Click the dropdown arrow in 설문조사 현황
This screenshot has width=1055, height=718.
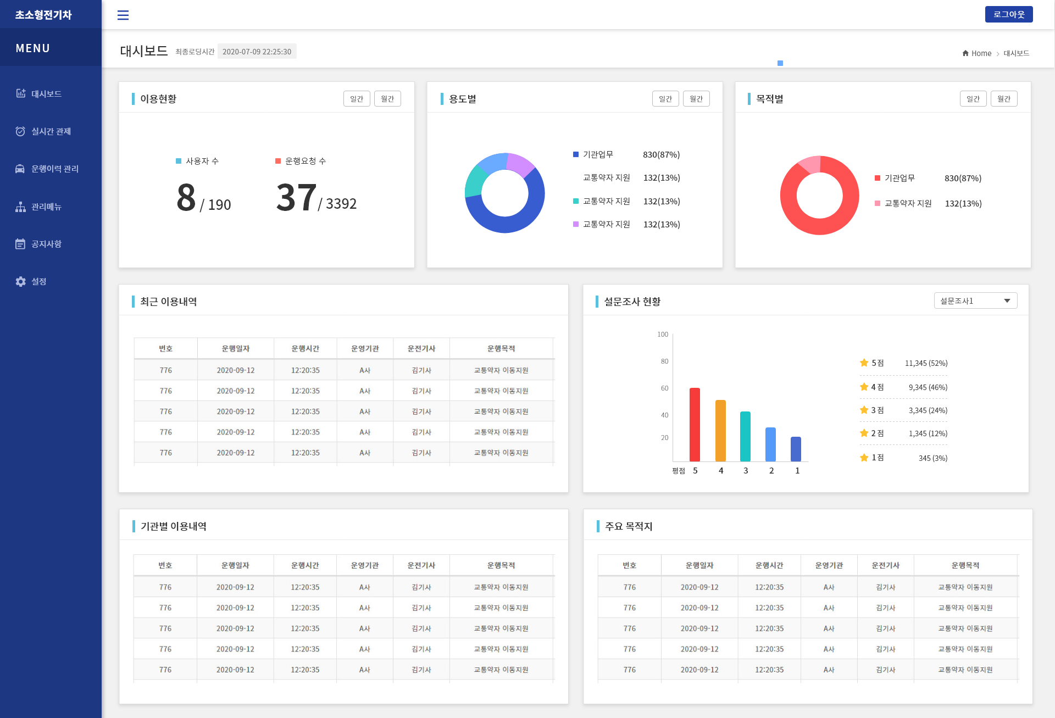point(1007,300)
